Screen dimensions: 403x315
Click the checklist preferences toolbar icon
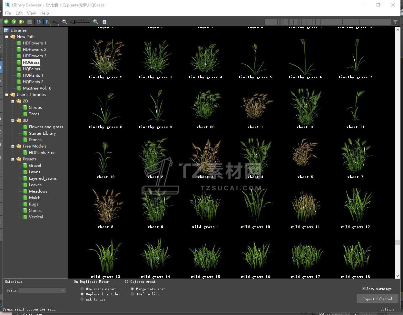[104, 22]
